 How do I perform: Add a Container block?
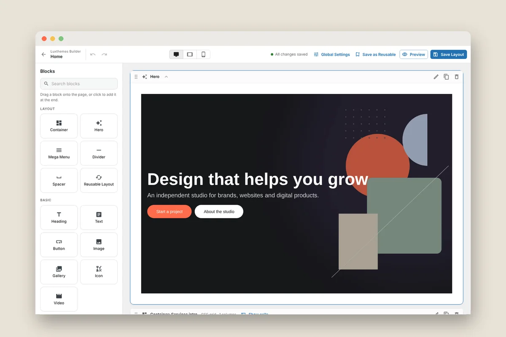pyautogui.click(x=59, y=126)
